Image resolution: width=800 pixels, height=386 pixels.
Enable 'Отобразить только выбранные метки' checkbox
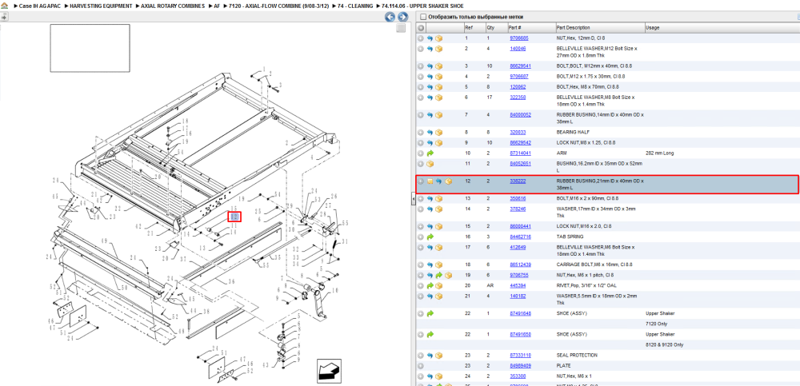(x=422, y=17)
